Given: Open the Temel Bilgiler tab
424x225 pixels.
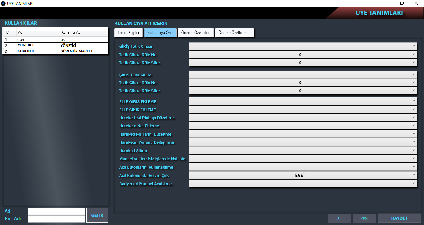Looking at the screenshot, I should [129, 33].
